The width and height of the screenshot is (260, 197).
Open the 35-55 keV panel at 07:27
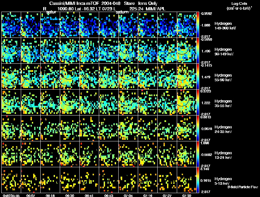[167, 103]
